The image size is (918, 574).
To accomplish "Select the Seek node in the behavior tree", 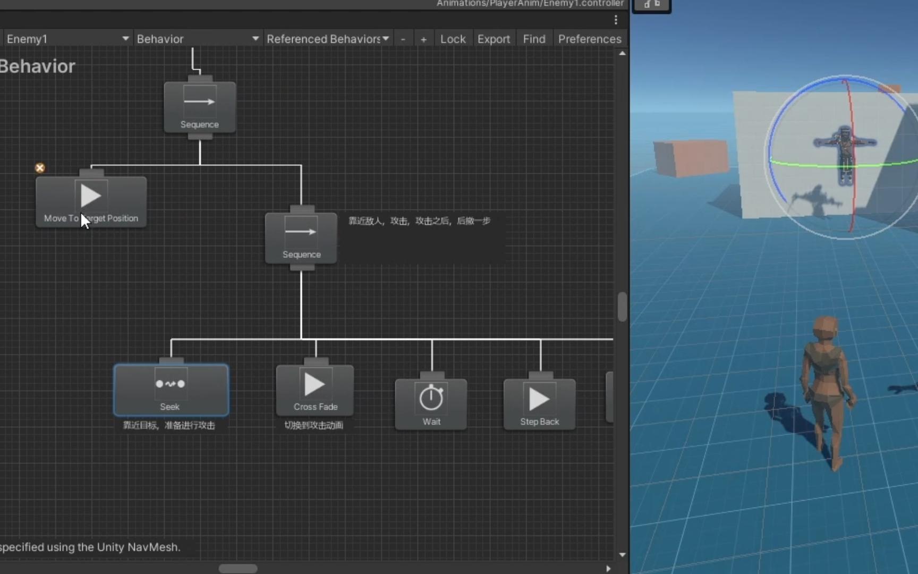I will 171,390.
